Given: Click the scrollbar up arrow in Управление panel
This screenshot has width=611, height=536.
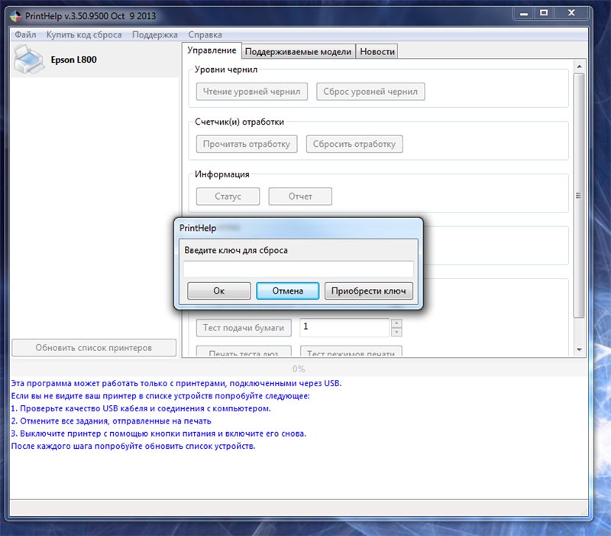Looking at the screenshot, I should click(579, 67).
